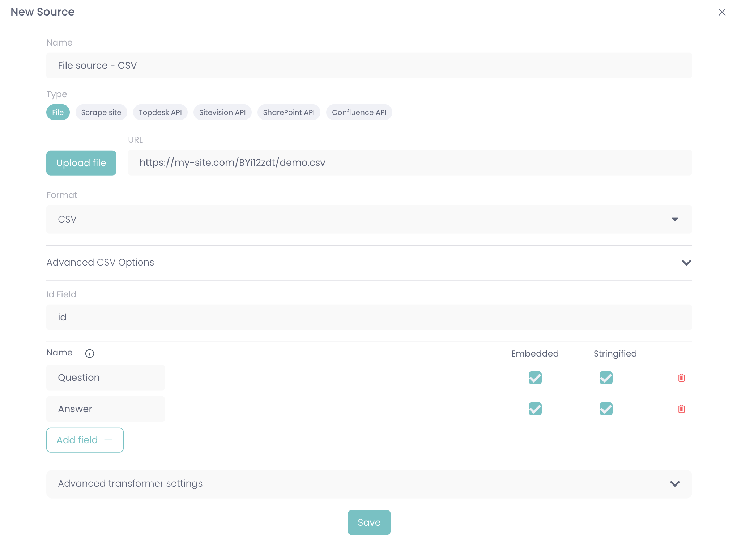The width and height of the screenshot is (737, 552).
Task: Click the info icon beside Name
Action: coord(89,353)
